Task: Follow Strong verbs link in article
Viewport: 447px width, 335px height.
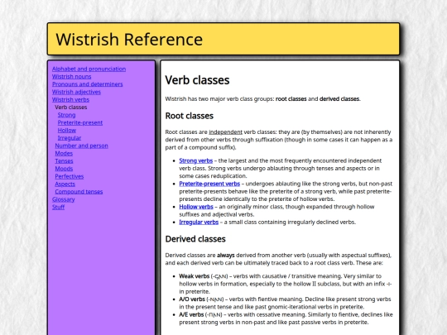Action: (x=196, y=161)
